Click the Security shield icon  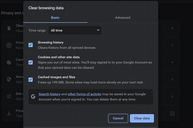click(9, 79)
